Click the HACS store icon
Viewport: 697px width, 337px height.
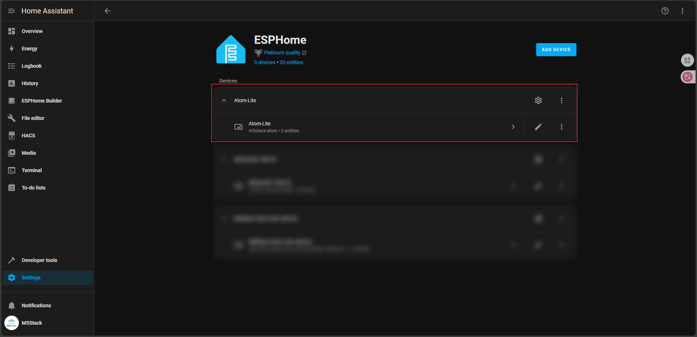pos(12,136)
